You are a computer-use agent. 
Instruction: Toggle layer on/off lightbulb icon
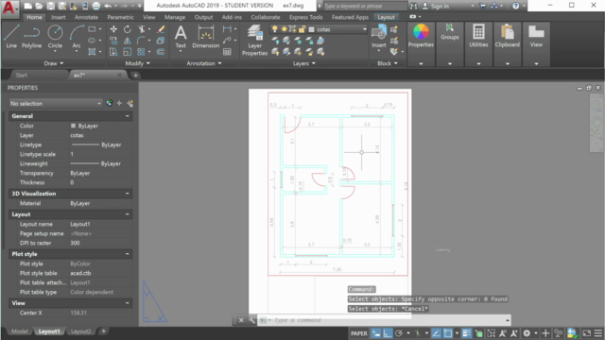tap(274, 29)
